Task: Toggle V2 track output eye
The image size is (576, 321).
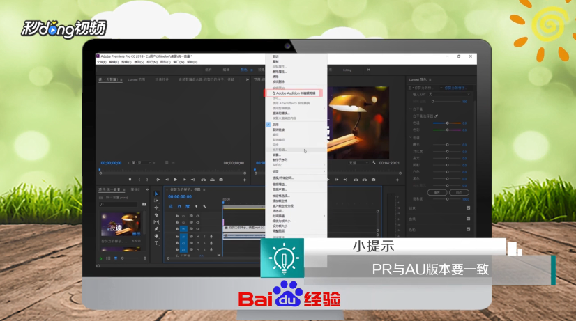Action: tap(197, 222)
